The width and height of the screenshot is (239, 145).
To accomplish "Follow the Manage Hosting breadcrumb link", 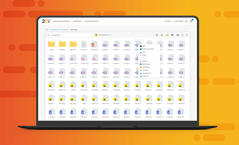I will pos(55,30).
